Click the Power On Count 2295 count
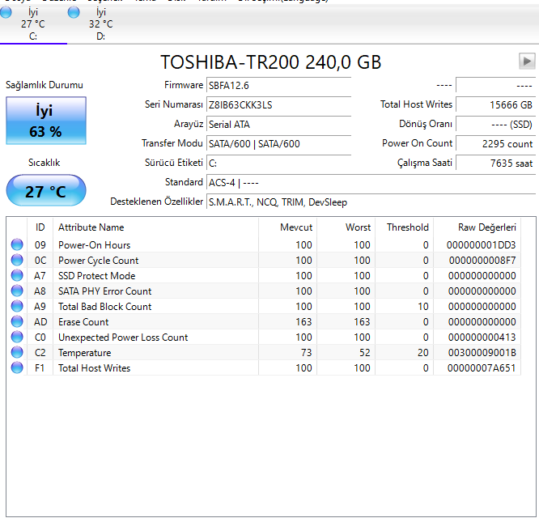Viewport: 539px width, 518px height. [495, 144]
